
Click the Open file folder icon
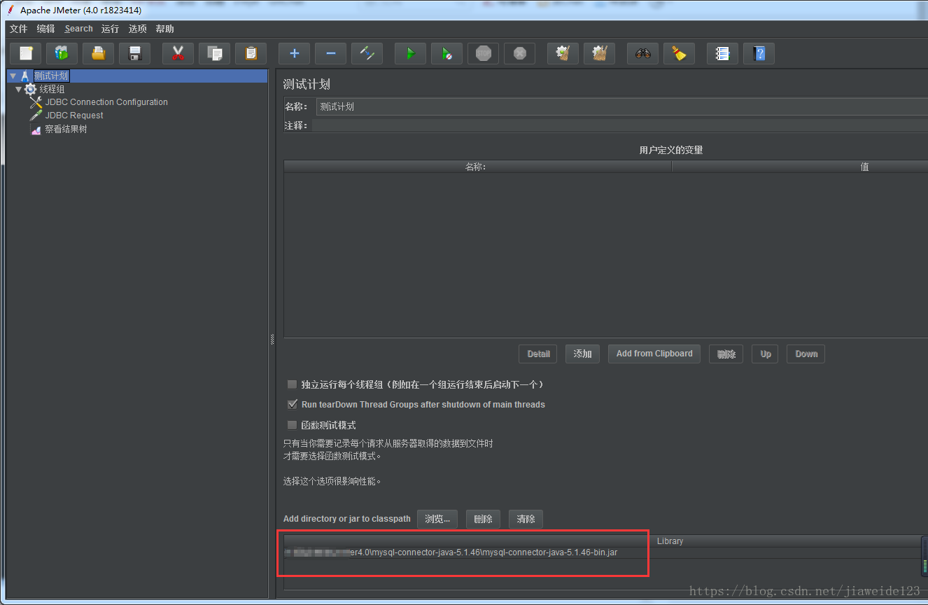[99, 53]
